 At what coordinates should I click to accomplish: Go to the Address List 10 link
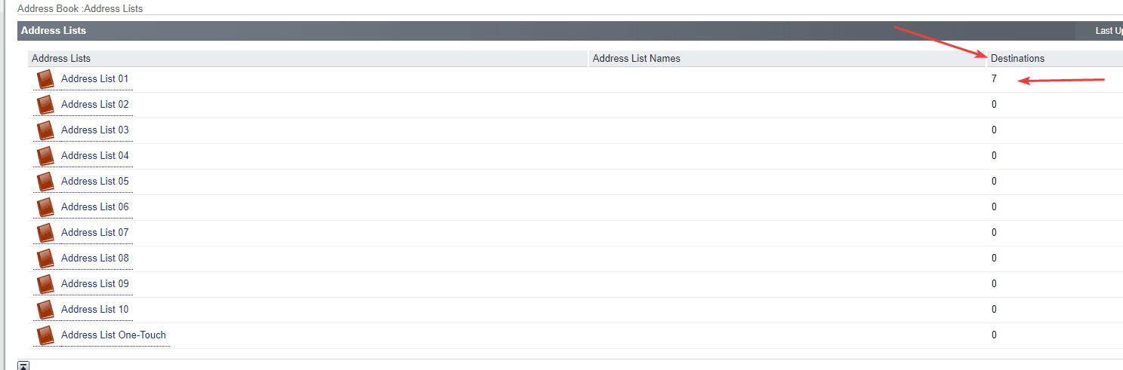click(94, 310)
